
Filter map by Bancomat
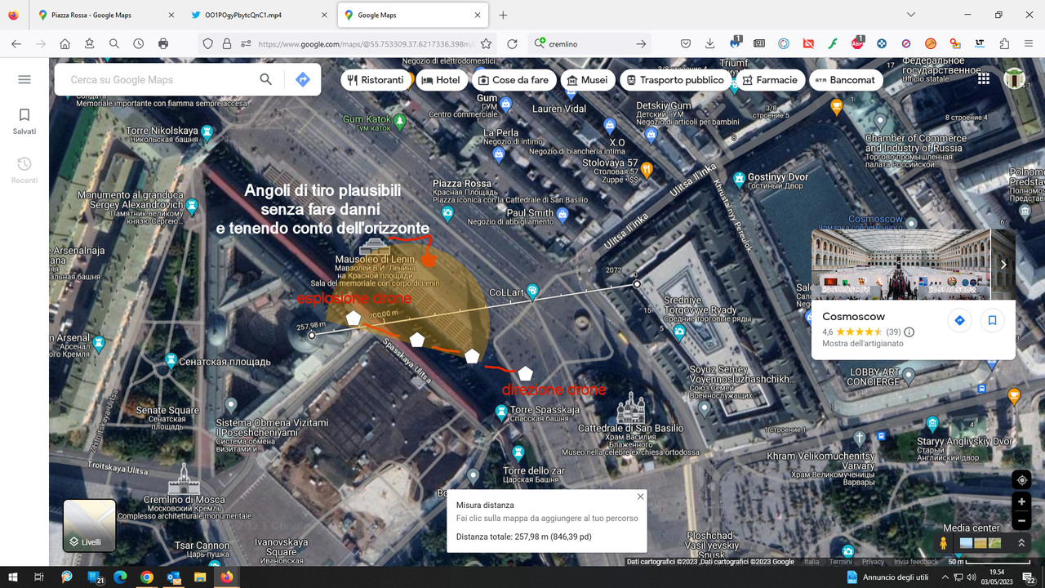[845, 80]
